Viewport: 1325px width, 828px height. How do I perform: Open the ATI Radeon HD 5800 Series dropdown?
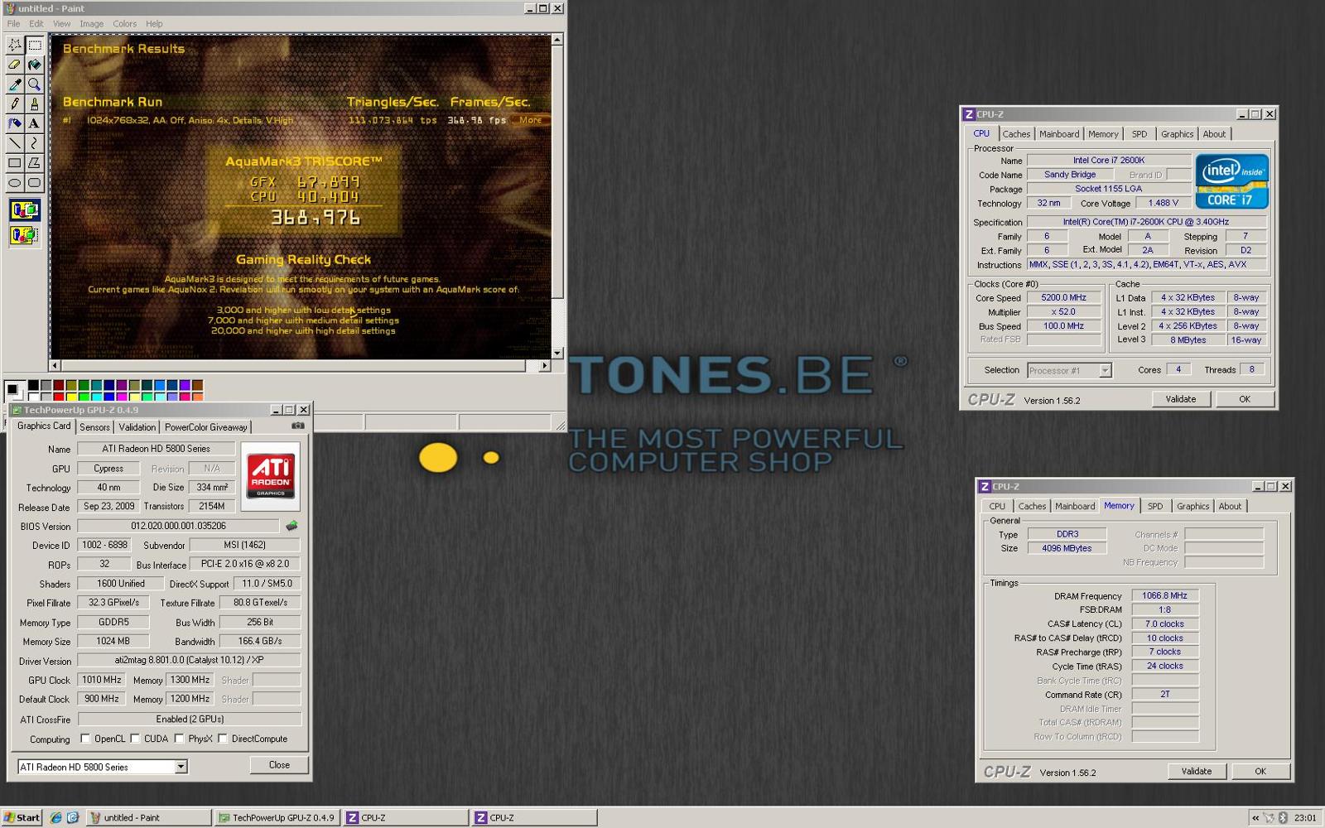(181, 767)
